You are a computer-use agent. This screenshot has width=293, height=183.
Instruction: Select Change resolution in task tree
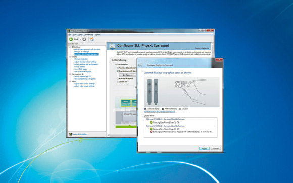click(x=81, y=59)
